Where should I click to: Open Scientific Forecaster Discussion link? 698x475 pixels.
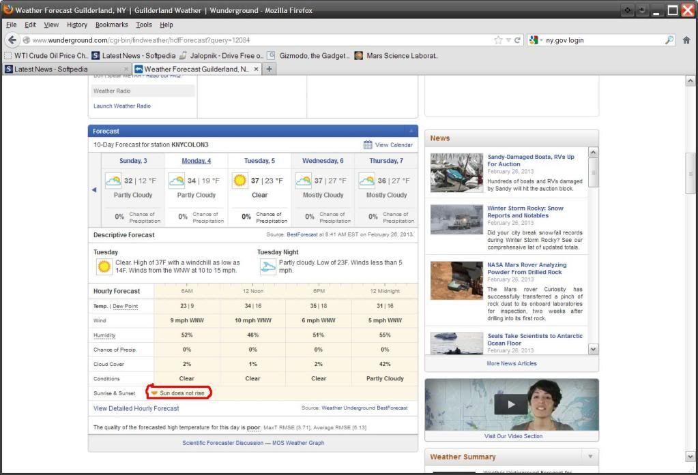pyautogui.click(x=222, y=443)
